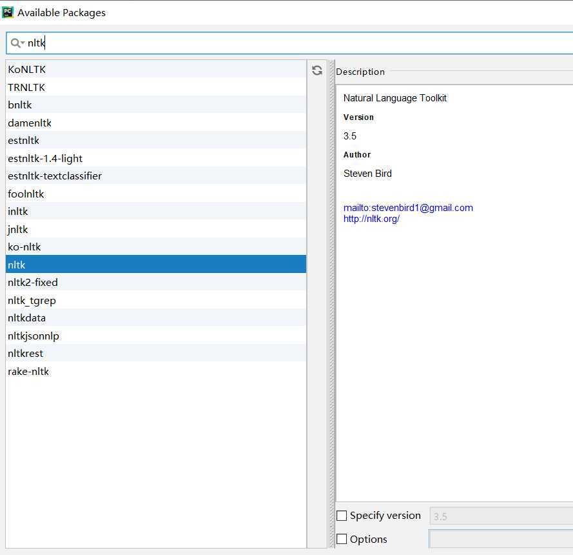Select the damenltk package
This screenshot has height=555, width=573.
tap(156, 123)
